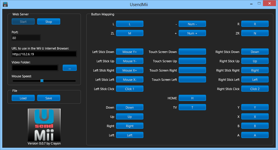Screen dimensions: 278x150
Task: Change the ZL mapping set to M
Action: (x=130, y=33)
